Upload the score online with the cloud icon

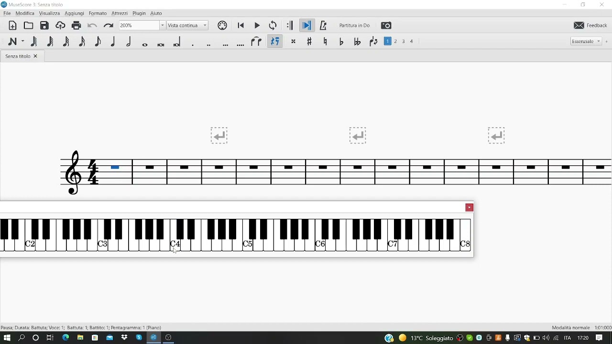60,26
